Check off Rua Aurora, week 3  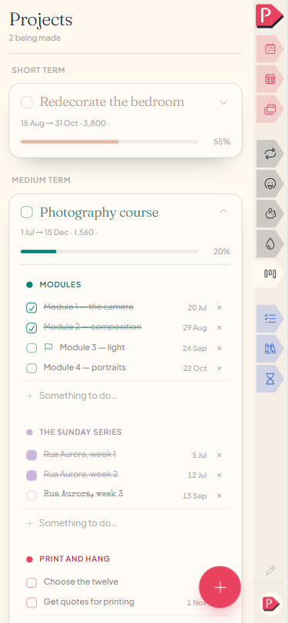[31, 495]
